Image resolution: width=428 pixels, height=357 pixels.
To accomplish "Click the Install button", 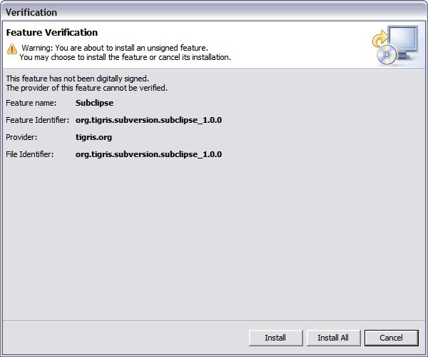I will click(275, 338).
